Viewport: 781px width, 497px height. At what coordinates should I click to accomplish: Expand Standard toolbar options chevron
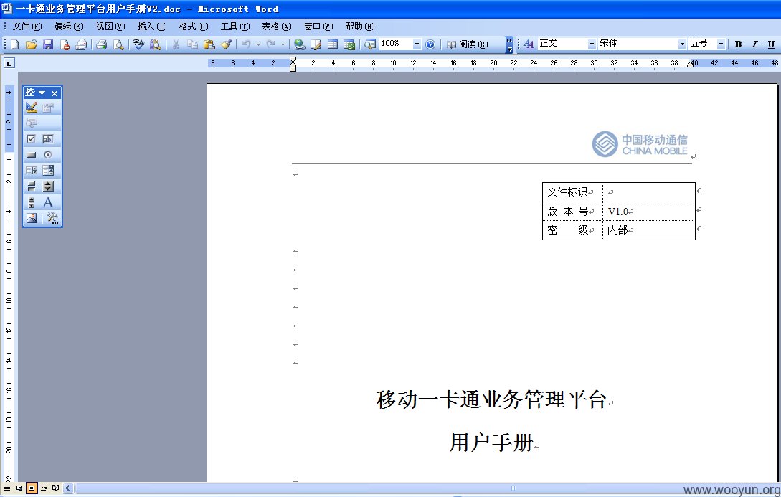(x=509, y=44)
